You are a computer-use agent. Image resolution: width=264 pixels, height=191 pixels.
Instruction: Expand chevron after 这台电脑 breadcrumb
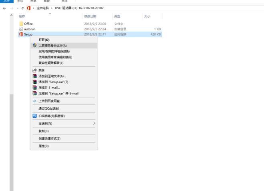(x=52, y=8)
